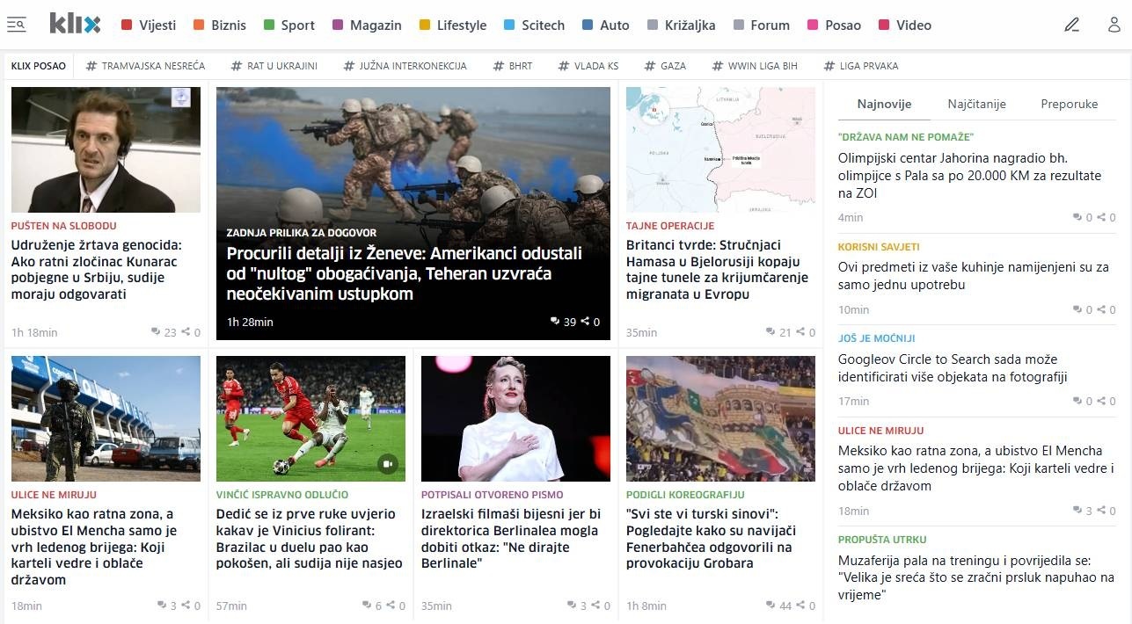Open the hamburger search menu icon
Image resolution: width=1132 pixels, height=624 pixels.
[16, 25]
